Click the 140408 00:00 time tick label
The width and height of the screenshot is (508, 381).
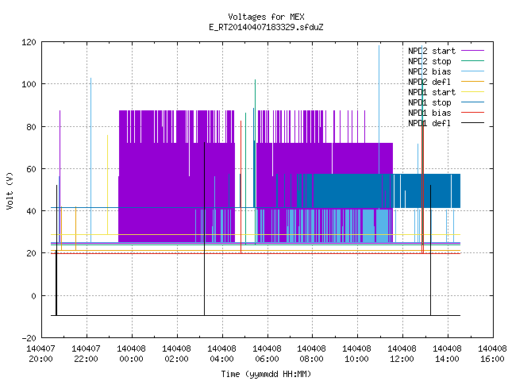point(131,354)
